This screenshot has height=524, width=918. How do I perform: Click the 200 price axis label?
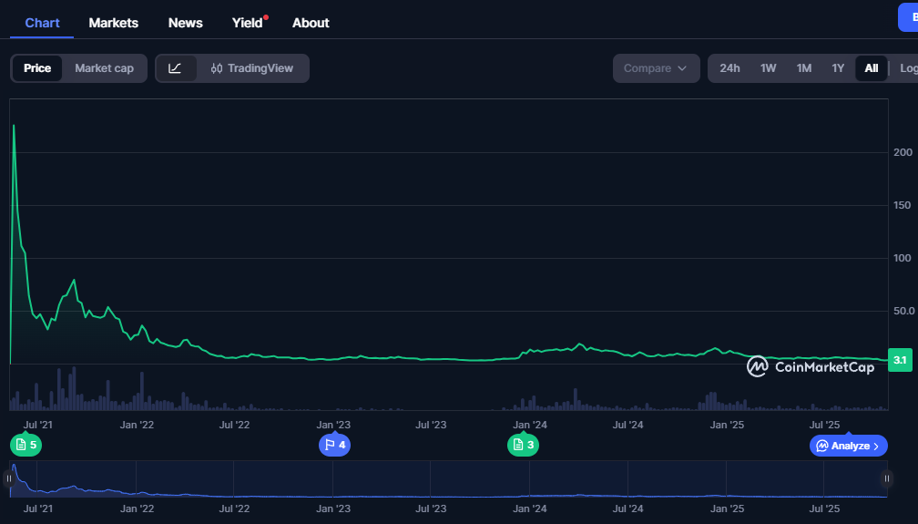(903, 152)
